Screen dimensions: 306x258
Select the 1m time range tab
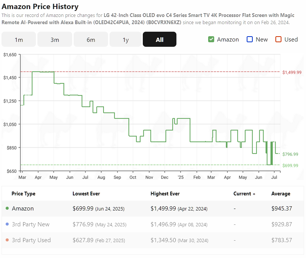pyautogui.click(x=19, y=39)
